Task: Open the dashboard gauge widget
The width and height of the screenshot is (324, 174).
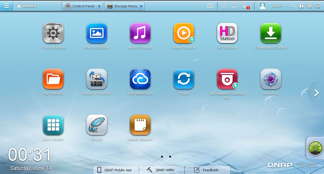Action: tap(315, 148)
